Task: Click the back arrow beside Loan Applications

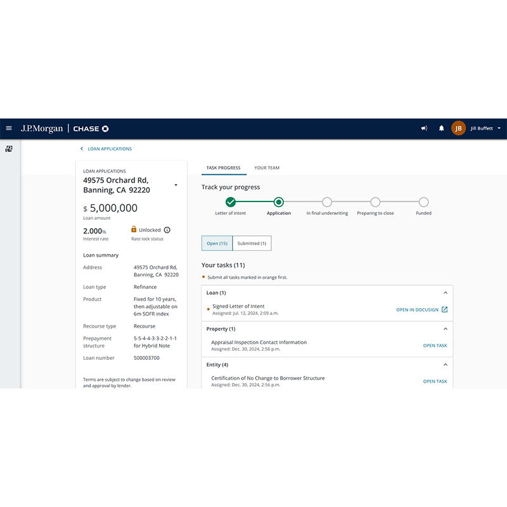Action: (x=81, y=149)
